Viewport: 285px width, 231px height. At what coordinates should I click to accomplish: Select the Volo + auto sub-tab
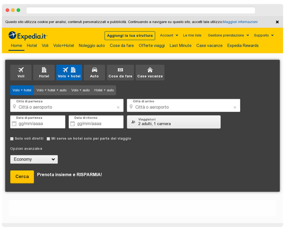tap(81, 90)
